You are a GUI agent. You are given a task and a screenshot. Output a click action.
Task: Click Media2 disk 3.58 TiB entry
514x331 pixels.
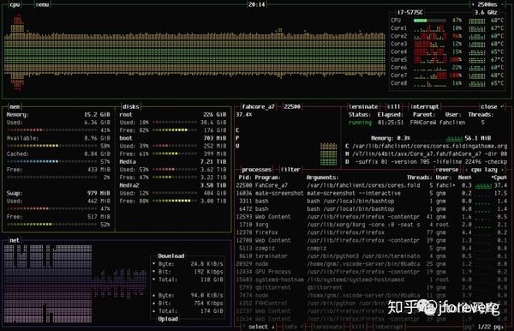pos(172,185)
